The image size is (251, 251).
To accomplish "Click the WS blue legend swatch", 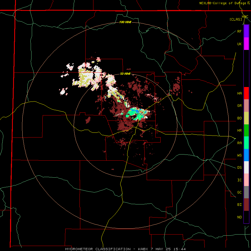I will click(246, 155).
